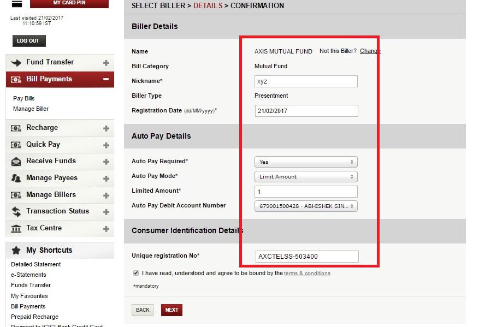479x327 pixels.
Task: Open the Manage Billers icon
Action: tap(16, 195)
